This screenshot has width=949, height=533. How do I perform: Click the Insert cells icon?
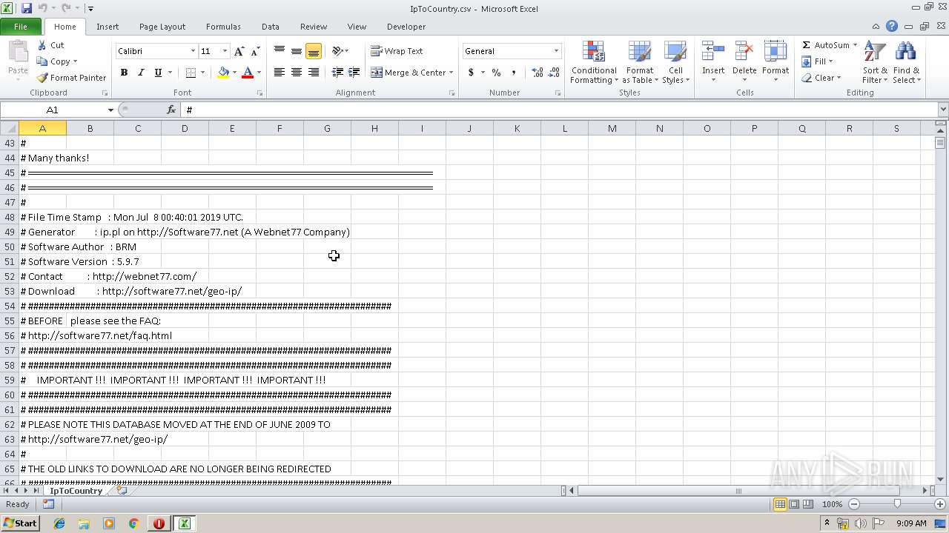(x=713, y=52)
